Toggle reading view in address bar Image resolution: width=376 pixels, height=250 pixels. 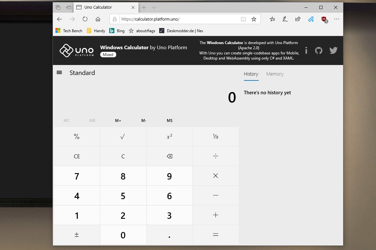(243, 19)
